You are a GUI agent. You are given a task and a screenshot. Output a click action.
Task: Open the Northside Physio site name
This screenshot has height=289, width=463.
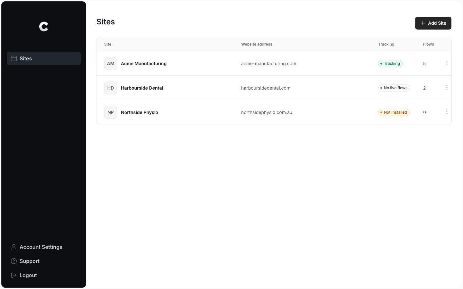coord(140,112)
